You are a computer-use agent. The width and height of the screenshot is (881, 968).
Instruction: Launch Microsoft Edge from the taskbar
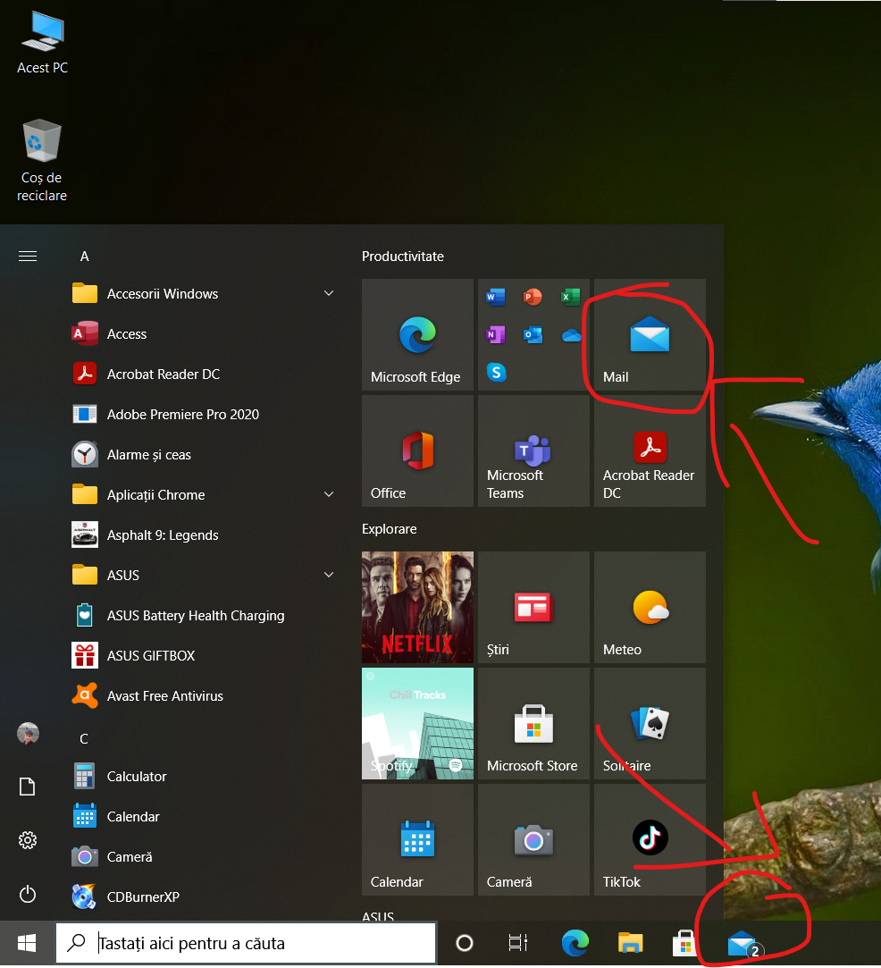(575, 943)
